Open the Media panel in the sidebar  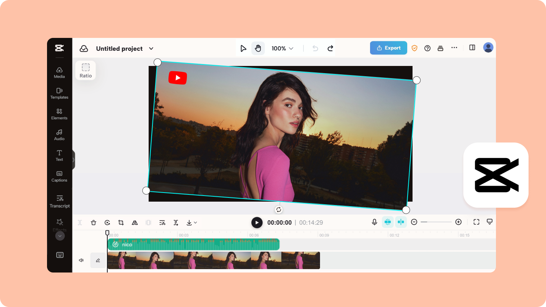tap(59, 73)
